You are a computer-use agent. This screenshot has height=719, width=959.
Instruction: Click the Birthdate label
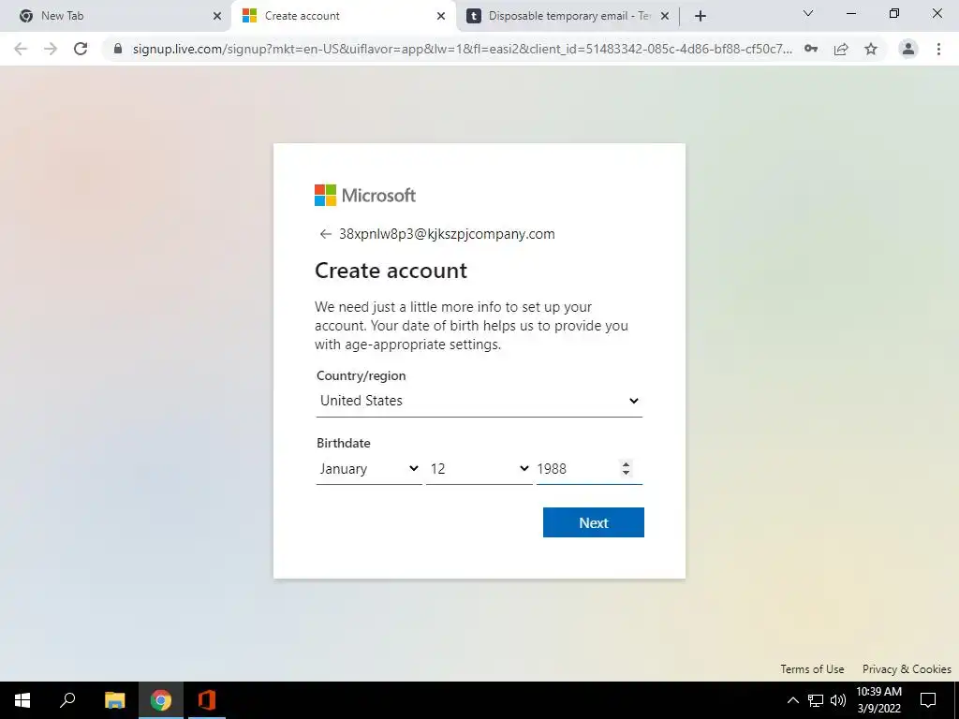(343, 443)
